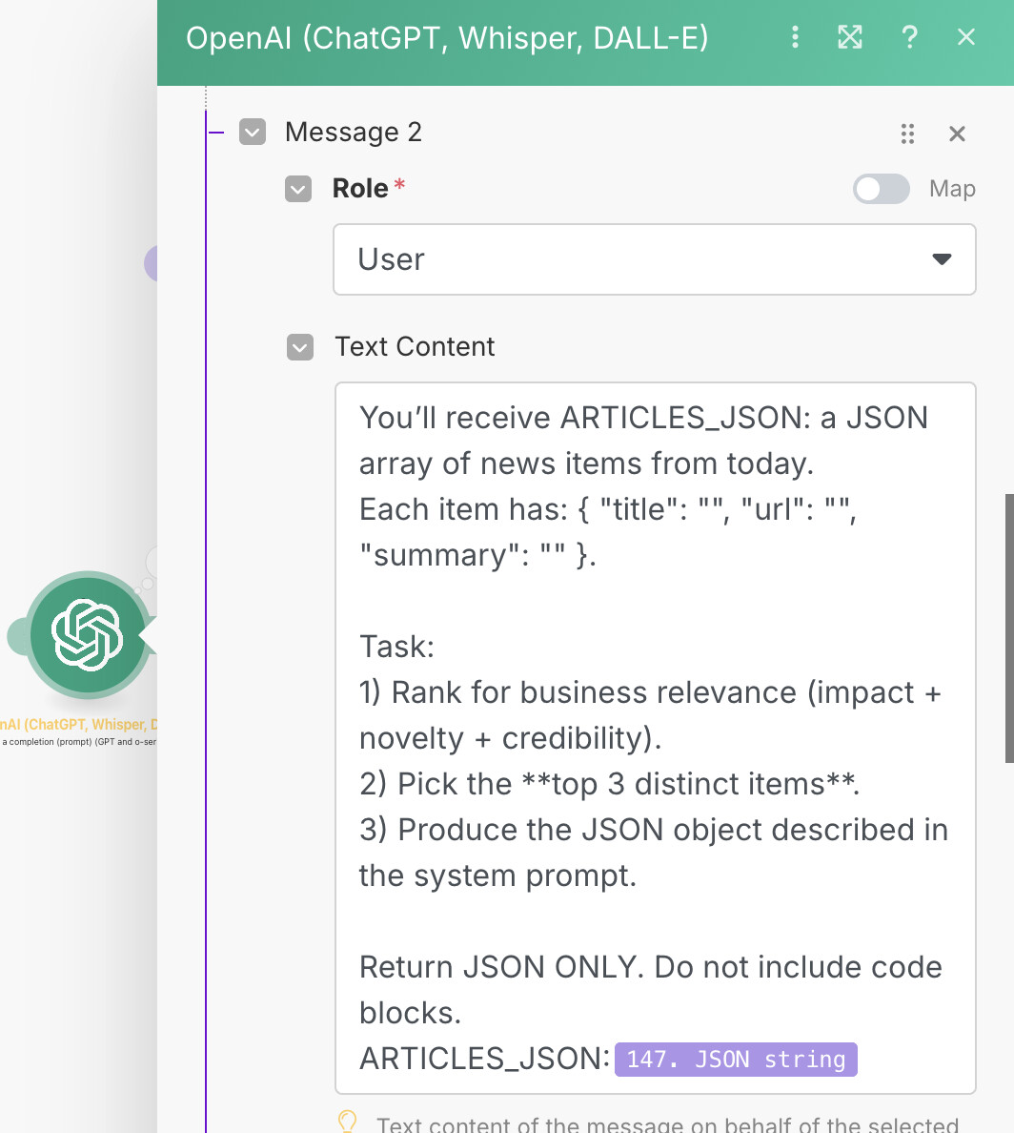Expand the OpenAI panel to fullscreen
This screenshot has height=1133, width=1014.
pyautogui.click(x=849, y=37)
